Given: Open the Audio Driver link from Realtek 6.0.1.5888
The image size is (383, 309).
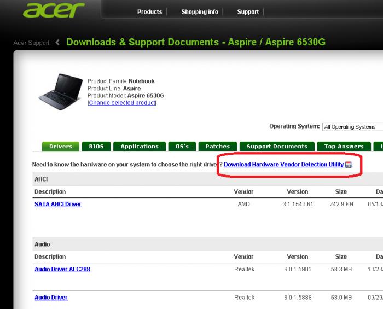Looking at the screenshot, I should coord(51,298).
